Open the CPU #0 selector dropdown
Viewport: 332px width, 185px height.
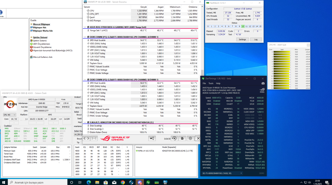pyautogui.click(x=10, y=115)
